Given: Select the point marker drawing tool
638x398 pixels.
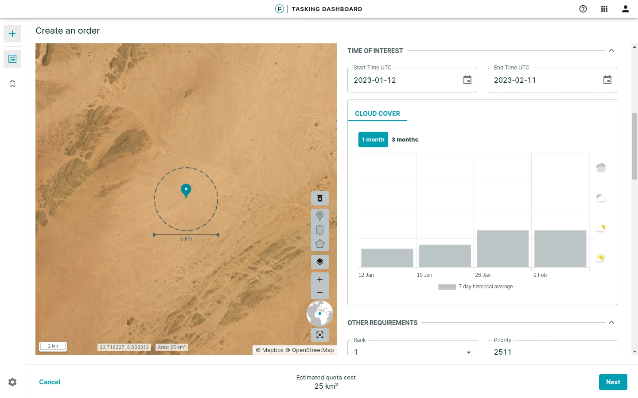Looking at the screenshot, I should tap(320, 216).
